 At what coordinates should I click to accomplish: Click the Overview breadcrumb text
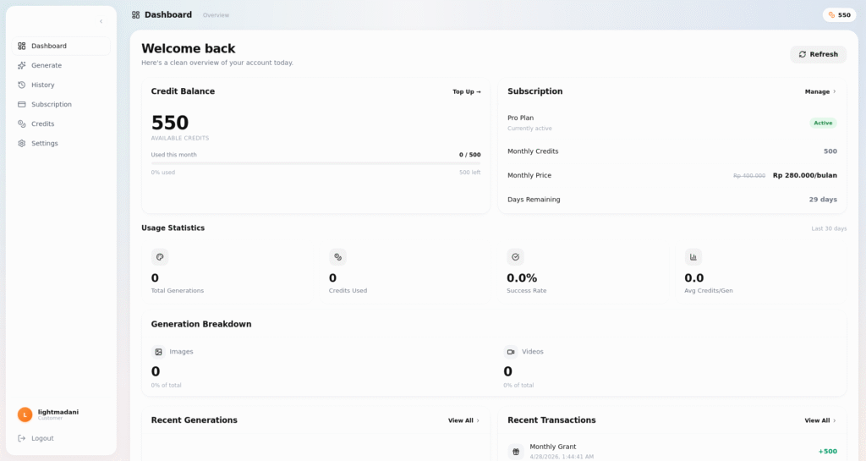click(216, 15)
